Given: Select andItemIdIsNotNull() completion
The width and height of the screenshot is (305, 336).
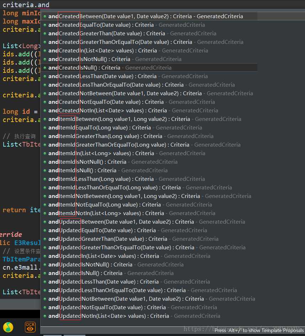Looking at the screenshot, I should (x=149, y=162).
